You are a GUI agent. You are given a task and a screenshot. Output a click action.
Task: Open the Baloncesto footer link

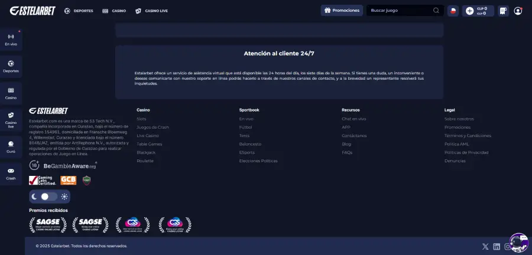click(250, 144)
